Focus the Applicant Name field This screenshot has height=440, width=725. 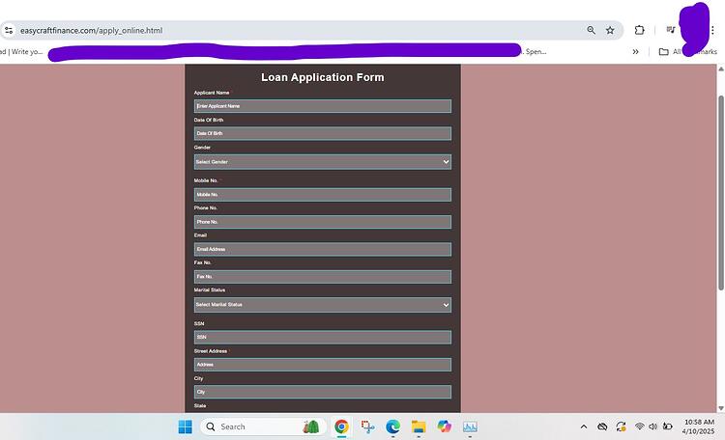click(322, 106)
